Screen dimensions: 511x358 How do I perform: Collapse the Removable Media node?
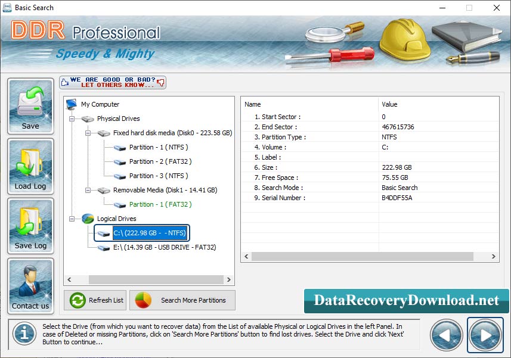88,191
